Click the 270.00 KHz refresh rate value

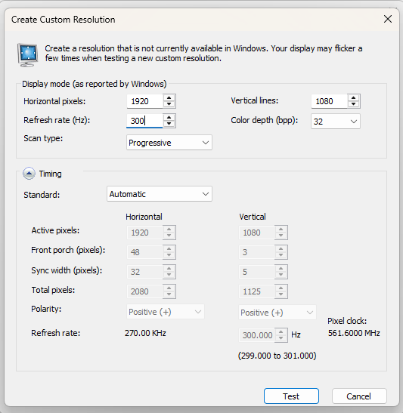click(145, 333)
